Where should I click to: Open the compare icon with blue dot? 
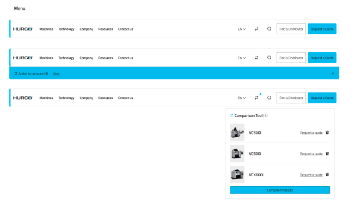pyautogui.click(x=256, y=98)
